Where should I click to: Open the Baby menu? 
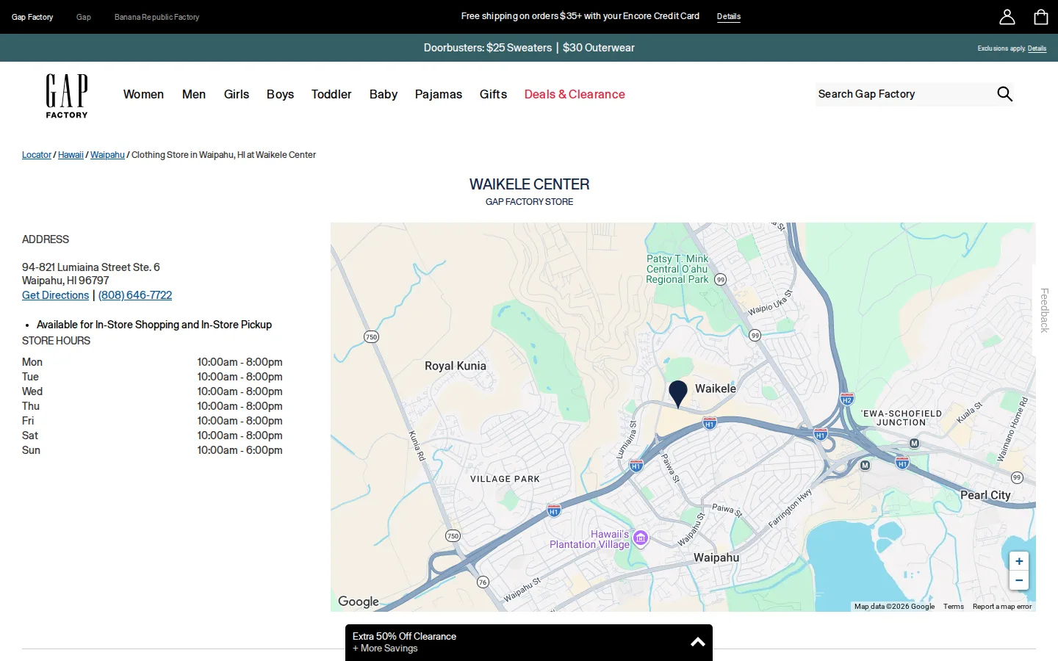click(384, 94)
